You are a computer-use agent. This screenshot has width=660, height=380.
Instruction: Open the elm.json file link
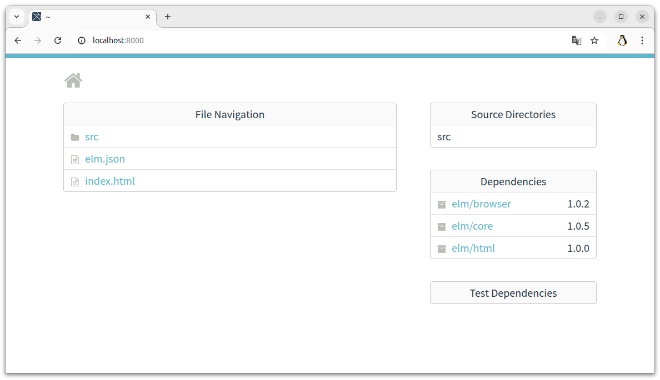tap(105, 159)
